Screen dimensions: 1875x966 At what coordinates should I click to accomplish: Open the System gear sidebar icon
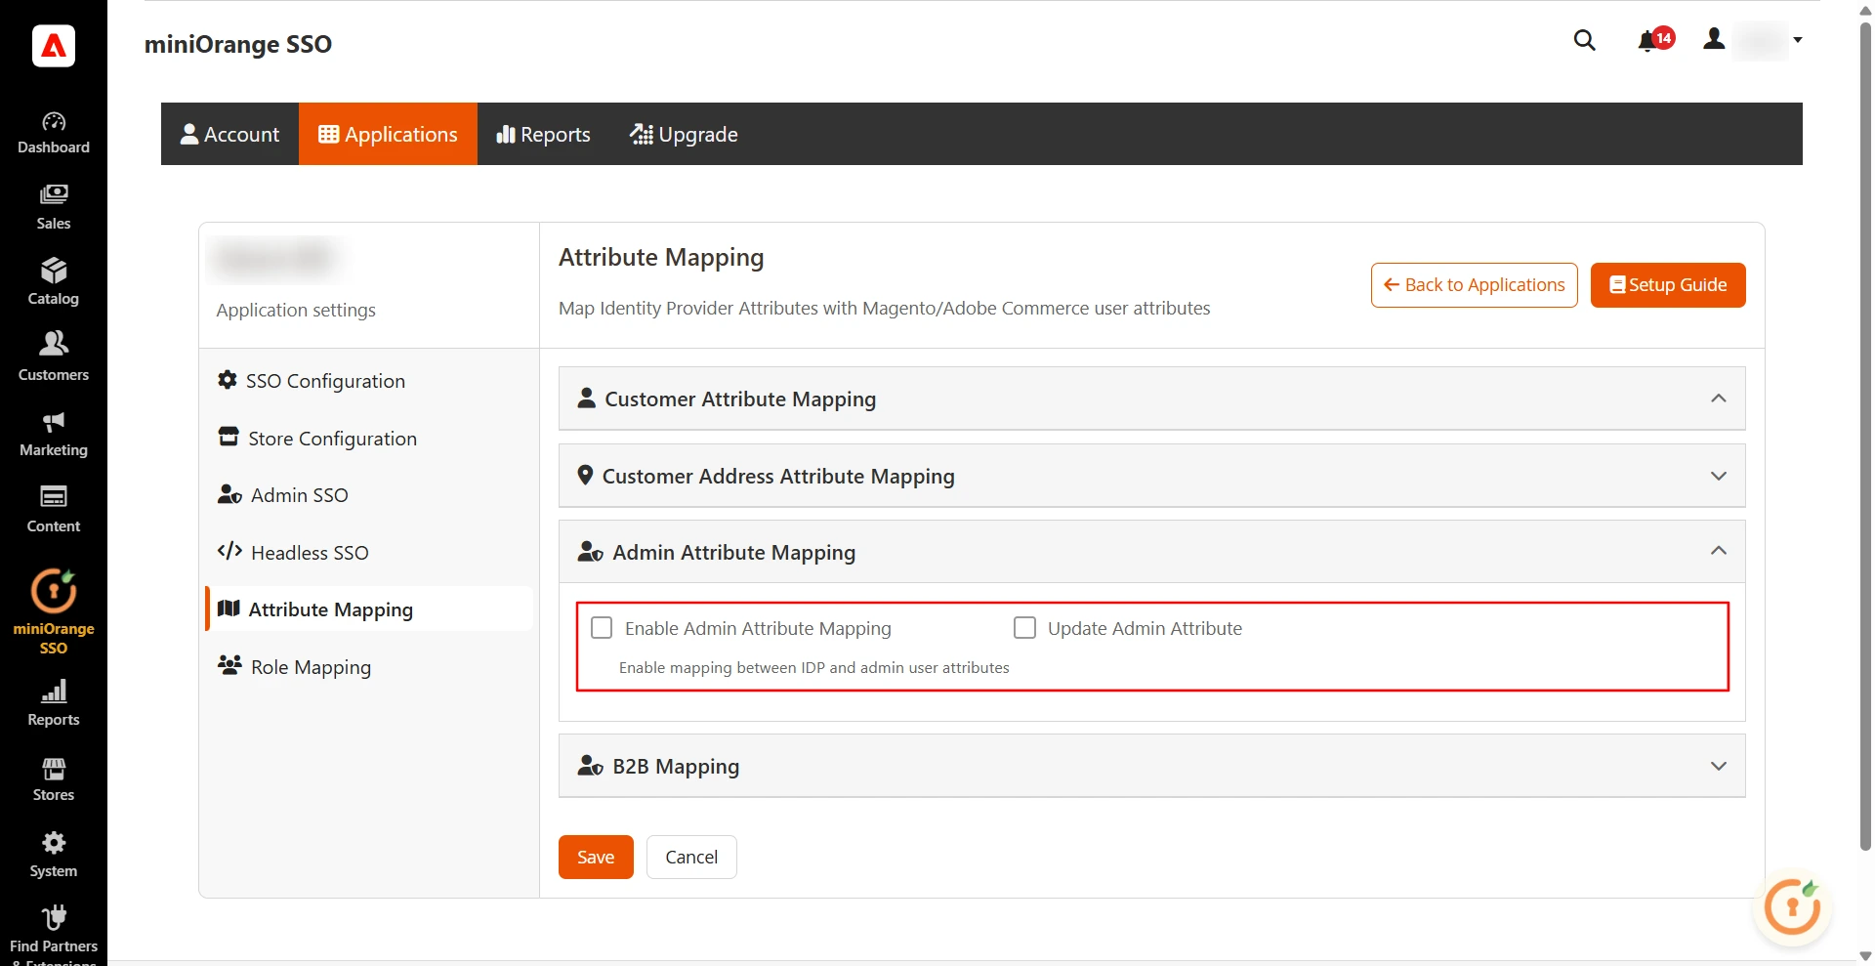click(54, 842)
